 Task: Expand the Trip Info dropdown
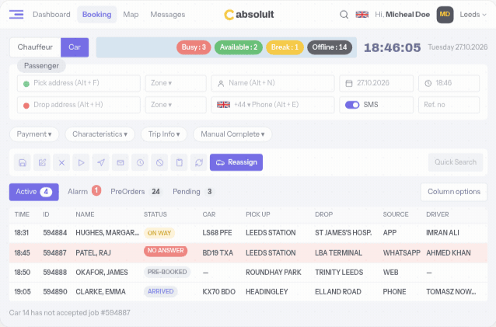point(164,134)
